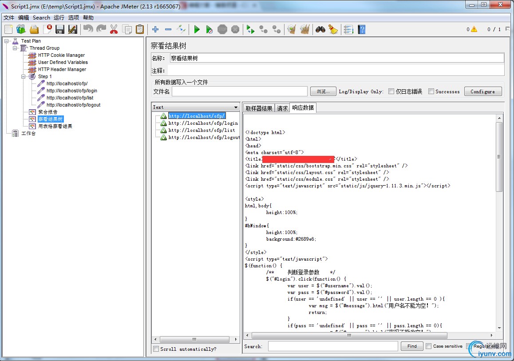Image resolution: width=514 pixels, height=361 pixels.
Task: Click the Toggle element toolbar icon
Action: [181, 29]
